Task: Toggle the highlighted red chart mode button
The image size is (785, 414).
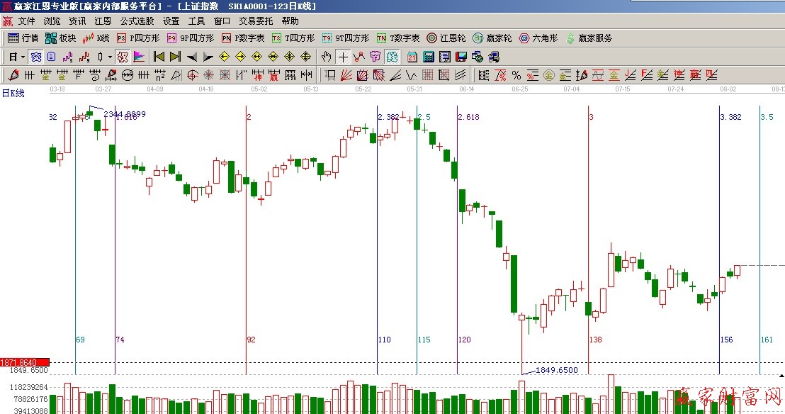Action: [x=122, y=57]
